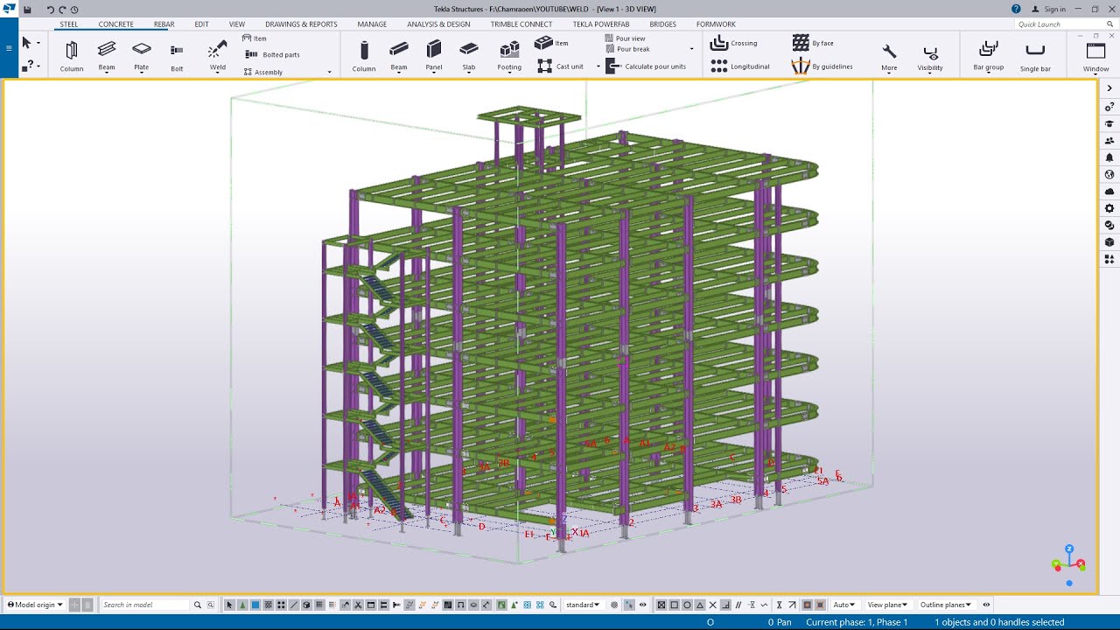Open the globe icon in the side pane
The image size is (1120, 630).
click(x=1109, y=174)
